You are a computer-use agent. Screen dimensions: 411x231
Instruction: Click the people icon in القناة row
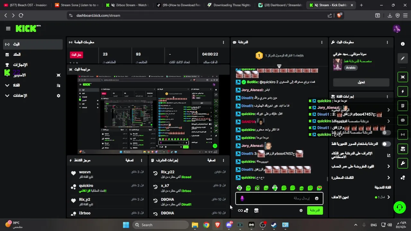tap(58, 85)
